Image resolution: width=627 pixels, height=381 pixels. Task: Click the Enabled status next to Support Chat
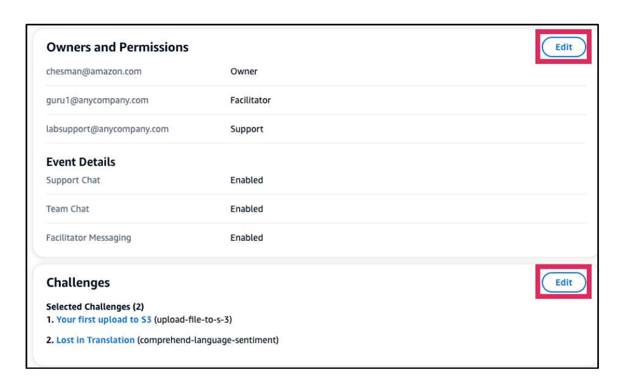(247, 180)
